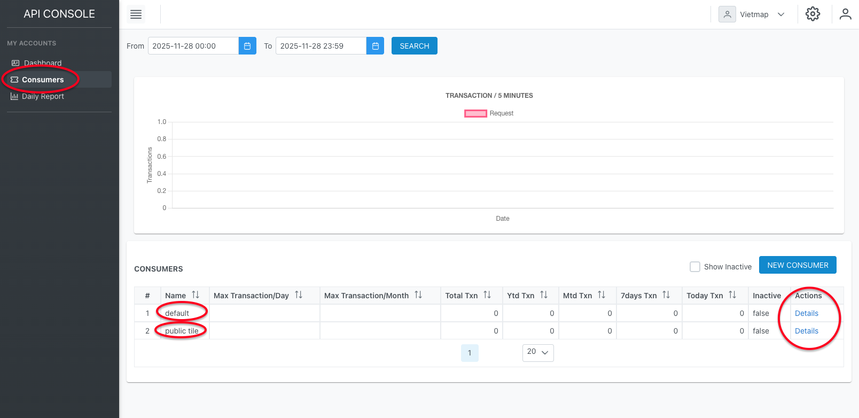Viewport: 859px width, 418px height.
Task: Click the NEW CONSUMER button
Action: pyautogui.click(x=798, y=265)
